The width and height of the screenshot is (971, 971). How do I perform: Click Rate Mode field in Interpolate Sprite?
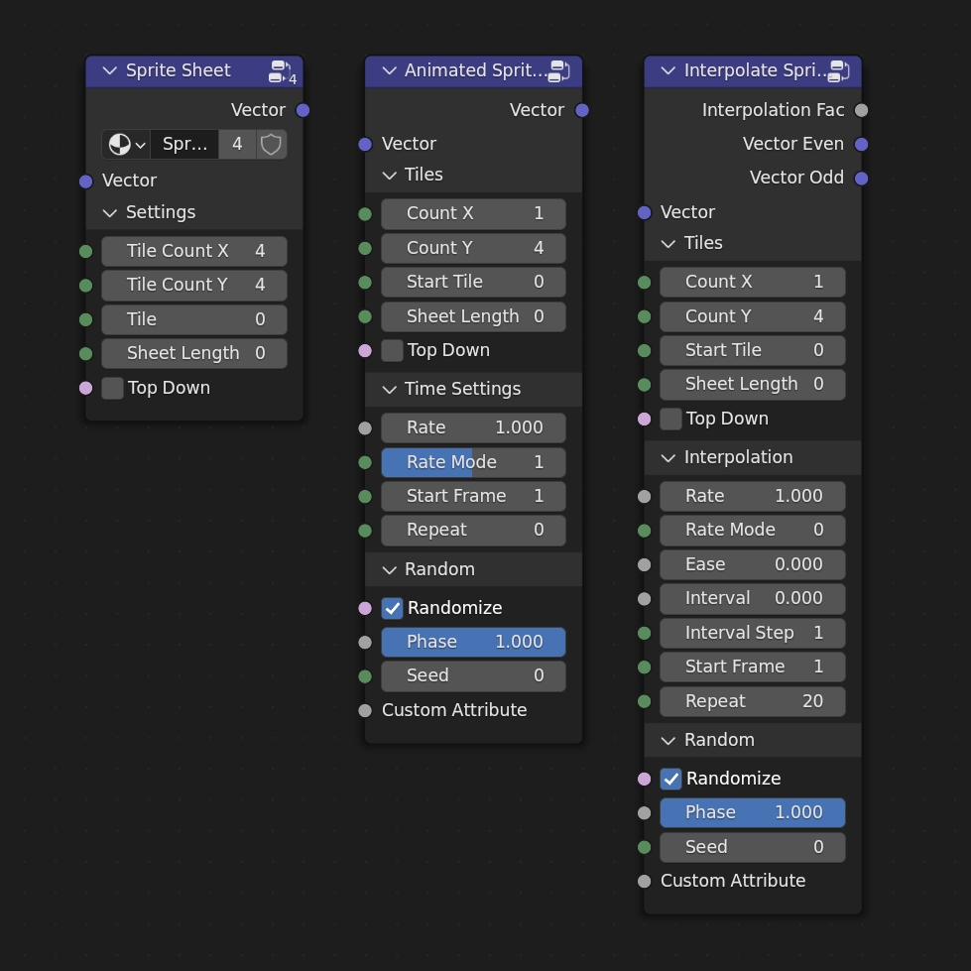coord(753,531)
